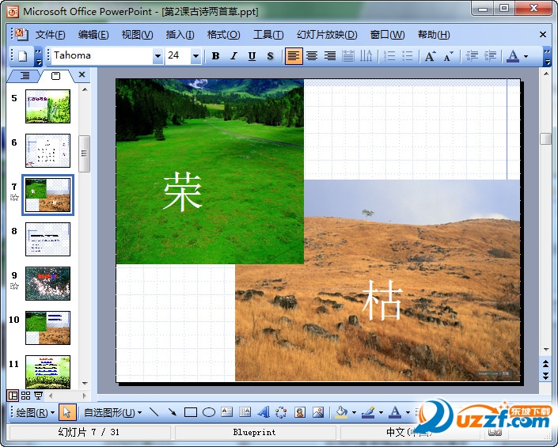Open the font size 24 dropdown
The height and width of the screenshot is (447, 558).
195,56
